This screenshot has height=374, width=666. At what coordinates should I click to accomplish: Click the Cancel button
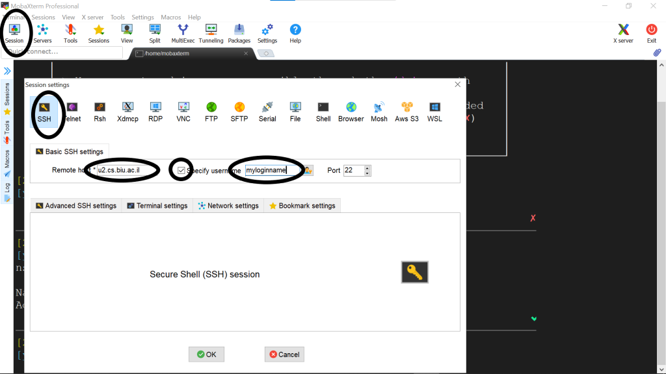coord(284,355)
